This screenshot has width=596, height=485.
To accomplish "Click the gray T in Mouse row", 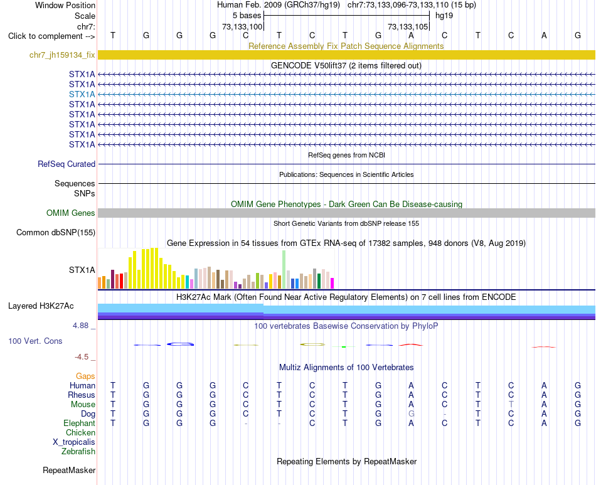I will tap(511, 405).
